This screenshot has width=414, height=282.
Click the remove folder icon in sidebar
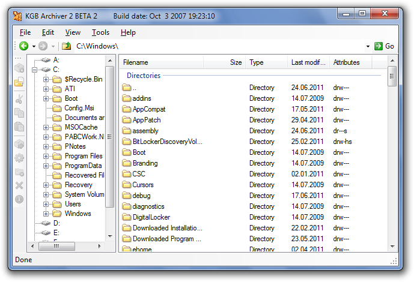point(19,172)
